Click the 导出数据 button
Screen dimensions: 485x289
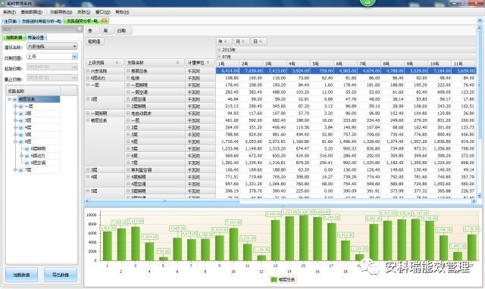click(x=61, y=275)
